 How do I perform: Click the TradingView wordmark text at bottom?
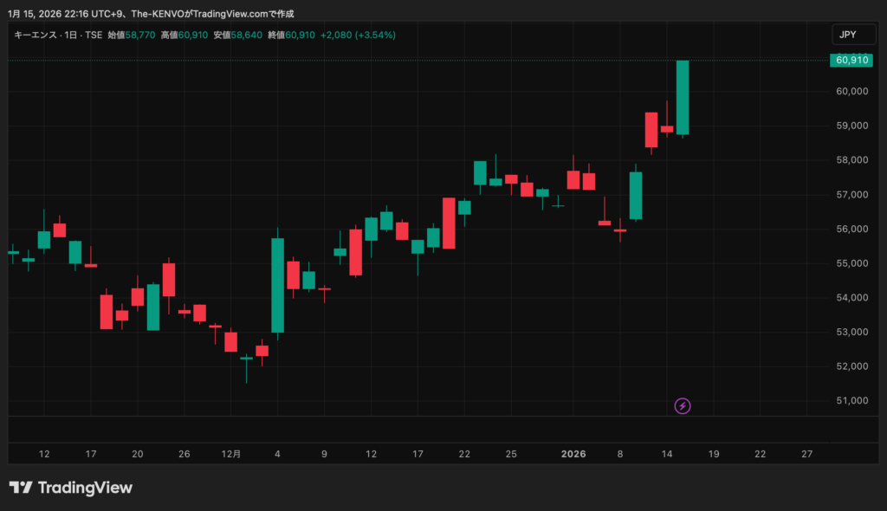85,488
